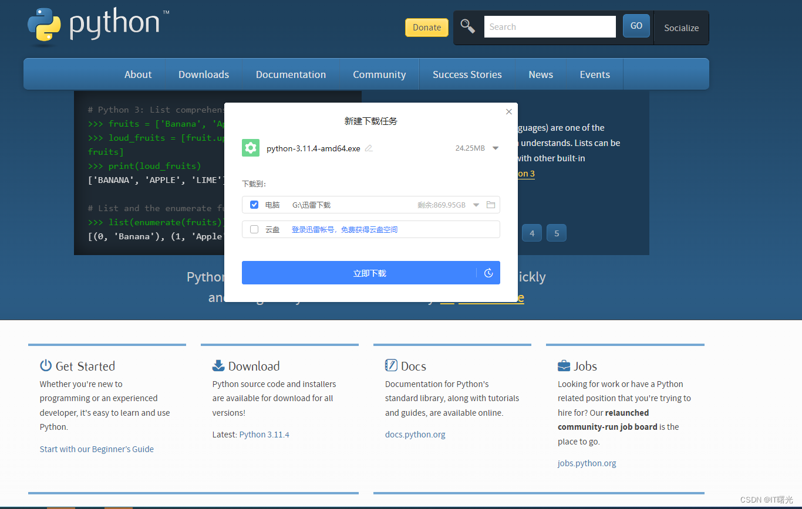Click the python-3.11.4-amd64.exe filename text
Viewport: 802px width, 509px height.
314,148
